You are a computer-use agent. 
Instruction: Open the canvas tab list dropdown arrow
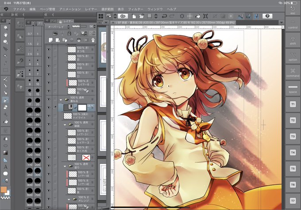pos(282,23)
